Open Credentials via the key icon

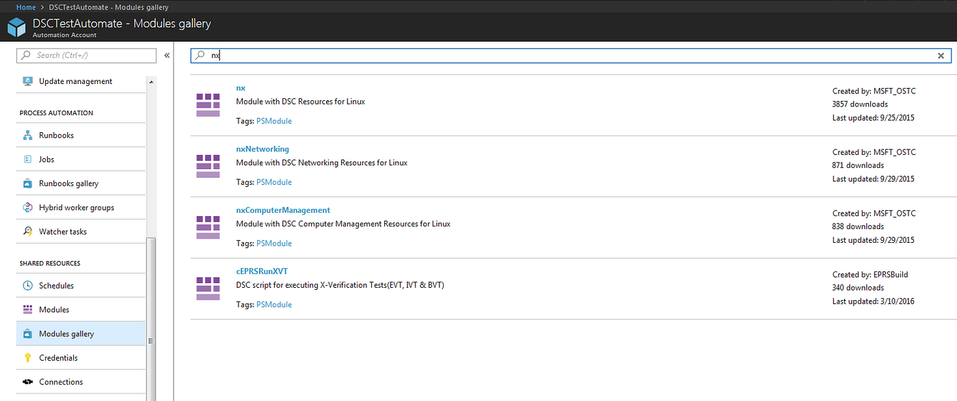click(x=28, y=357)
